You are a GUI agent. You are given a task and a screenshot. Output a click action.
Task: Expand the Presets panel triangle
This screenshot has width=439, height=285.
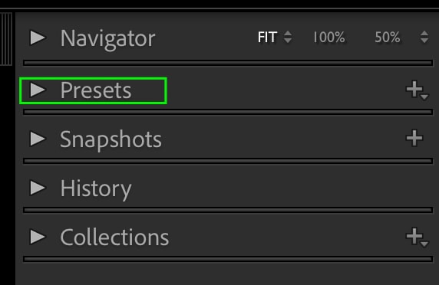coord(38,90)
